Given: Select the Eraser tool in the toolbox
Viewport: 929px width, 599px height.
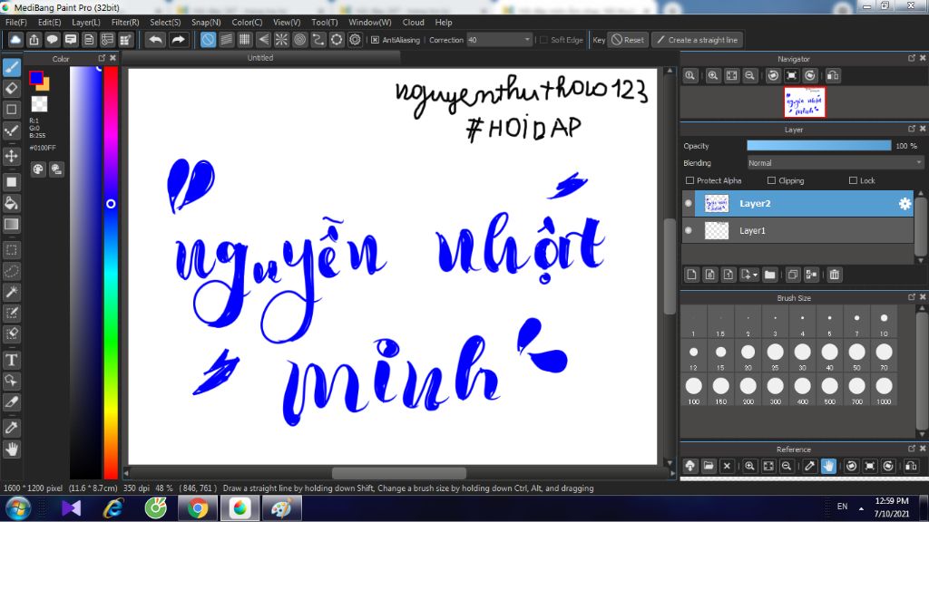Looking at the screenshot, I should [12, 88].
